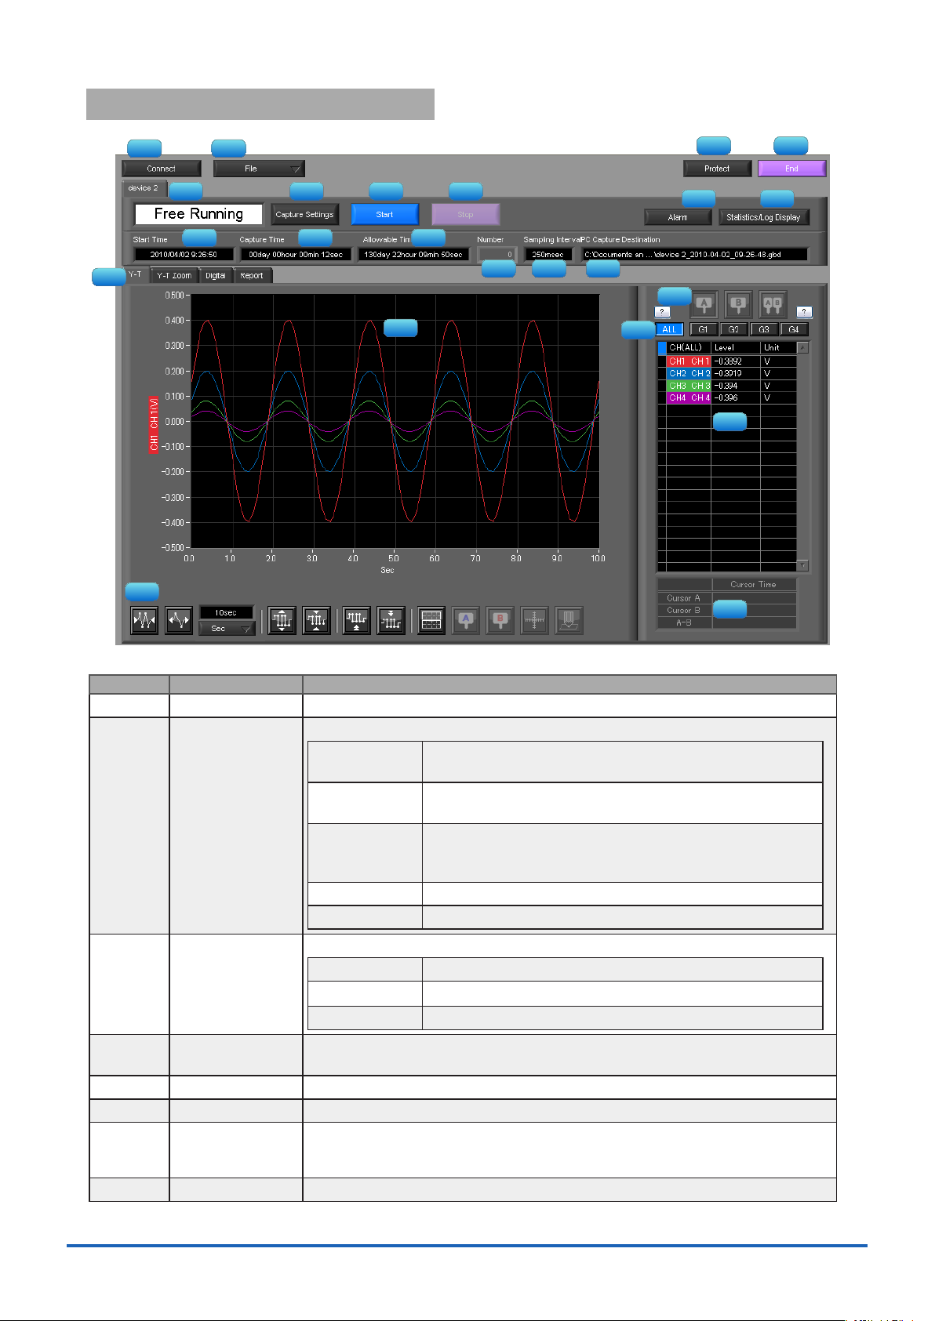Select the G4 channel group
Screen dimensions: 935x1321
coord(794,329)
